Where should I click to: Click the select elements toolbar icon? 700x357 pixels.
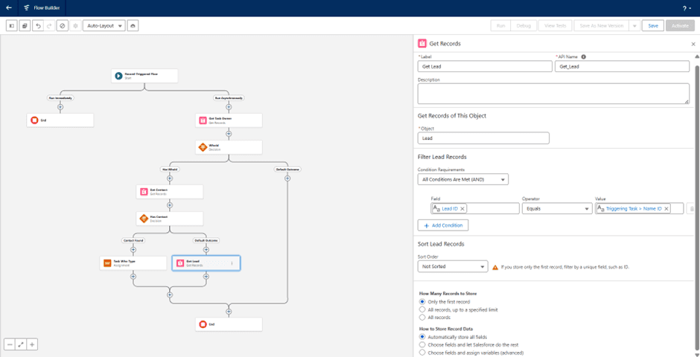pos(24,26)
